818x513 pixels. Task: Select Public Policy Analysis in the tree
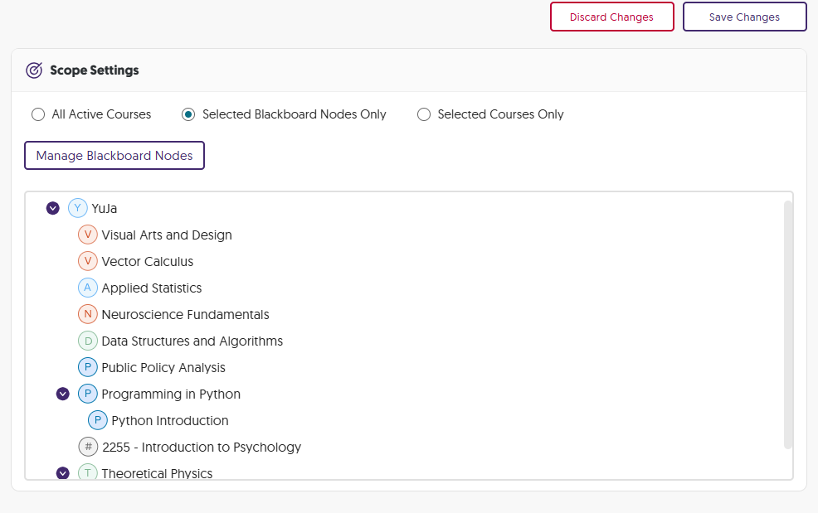coord(163,367)
